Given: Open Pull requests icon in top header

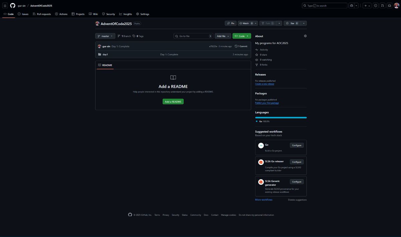Looking at the screenshot, I should coord(382,6).
